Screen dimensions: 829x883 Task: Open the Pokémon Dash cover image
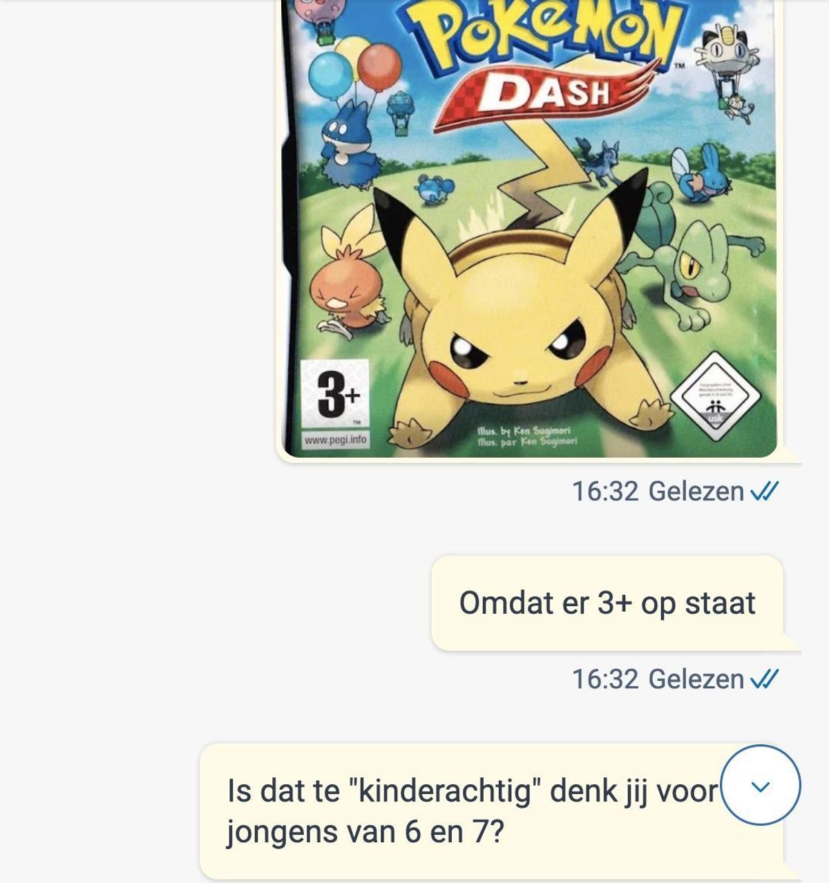click(x=530, y=228)
